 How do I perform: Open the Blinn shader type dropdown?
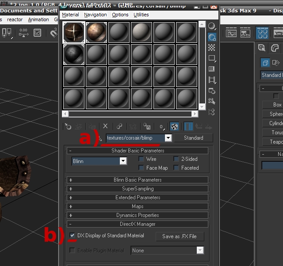tap(123, 161)
